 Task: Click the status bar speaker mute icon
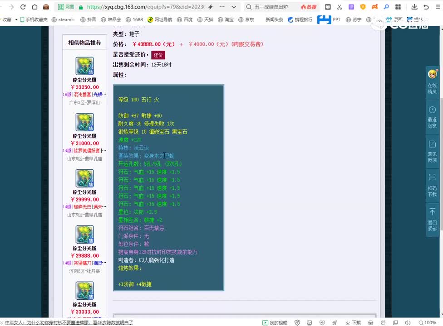[x=408, y=323]
